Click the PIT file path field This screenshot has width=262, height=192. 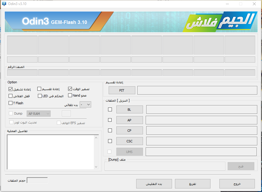(197, 90)
